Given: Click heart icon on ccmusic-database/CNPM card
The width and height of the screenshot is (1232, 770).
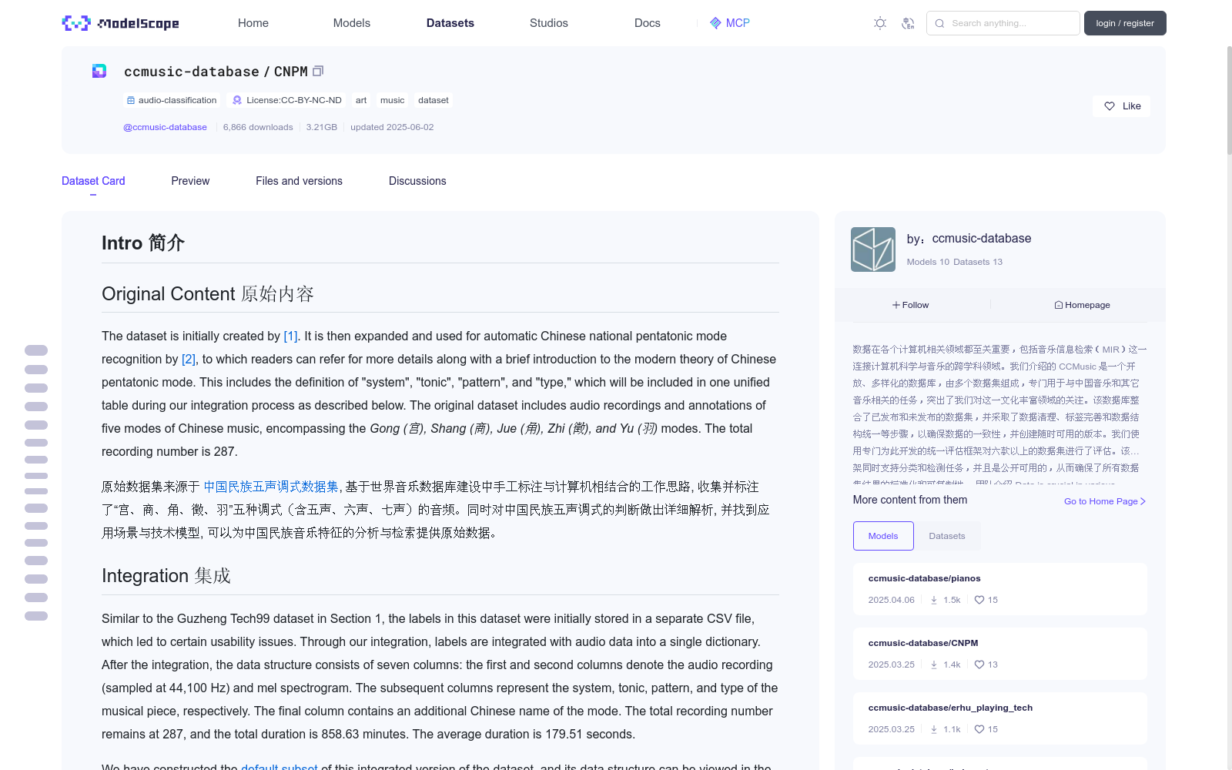Looking at the screenshot, I should [x=979, y=665].
